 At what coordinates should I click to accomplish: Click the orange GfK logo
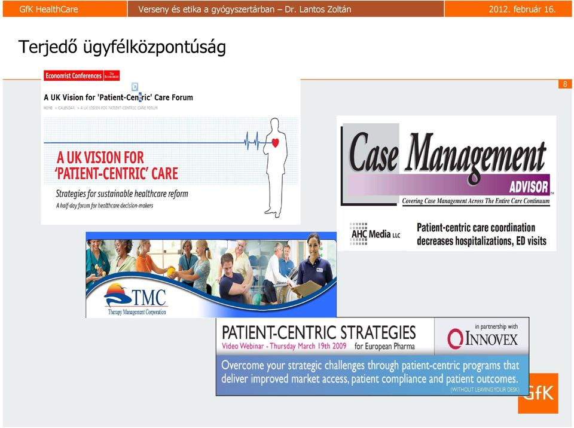coord(538,393)
